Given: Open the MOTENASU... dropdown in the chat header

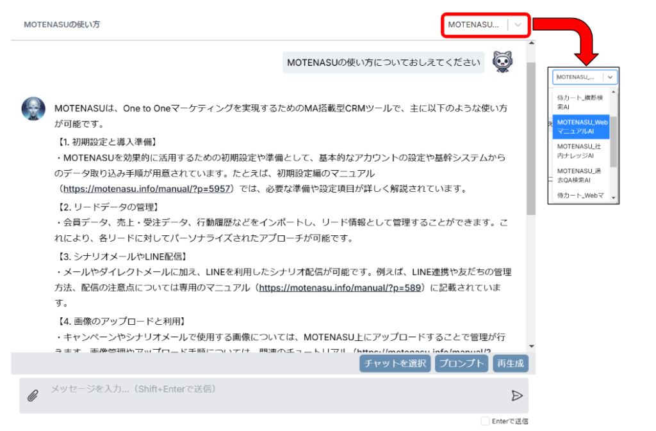Looking at the screenshot, I should point(486,25).
